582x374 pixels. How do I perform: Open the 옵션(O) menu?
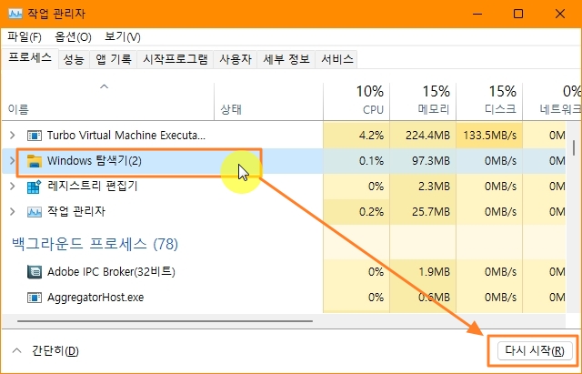pyautogui.click(x=73, y=36)
